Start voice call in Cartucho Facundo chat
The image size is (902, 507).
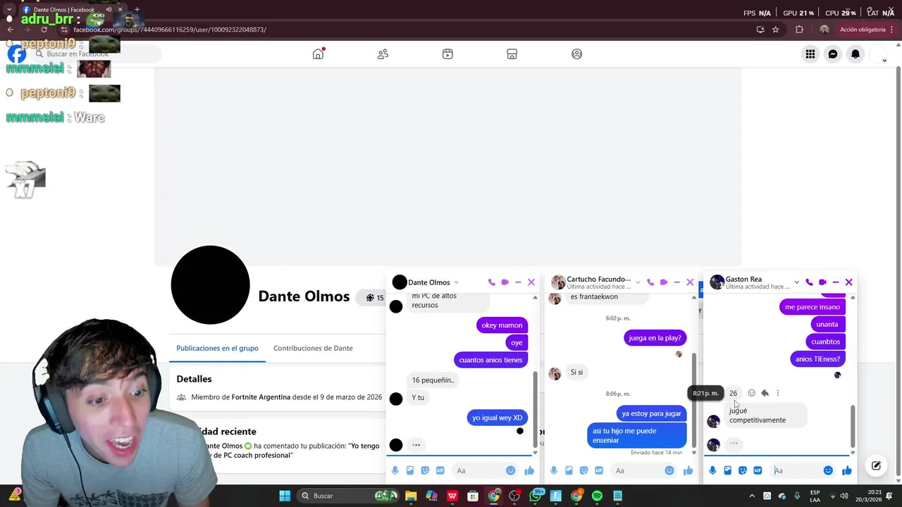click(x=650, y=282)
